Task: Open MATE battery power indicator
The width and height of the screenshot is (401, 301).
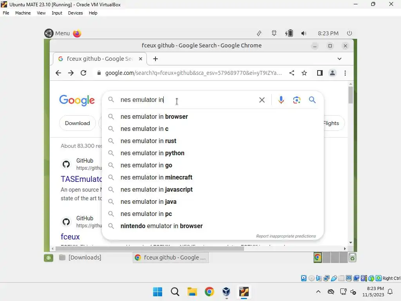Action: [x=289, y=33]
